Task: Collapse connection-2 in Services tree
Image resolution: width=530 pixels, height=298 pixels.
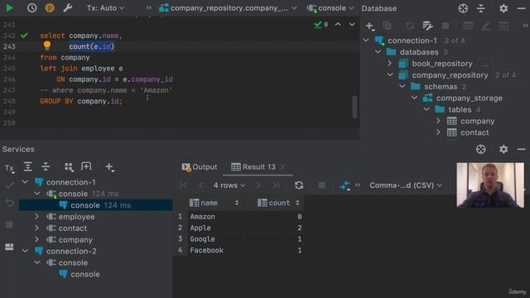Action: pyautogui.click(x=26, y=251)
